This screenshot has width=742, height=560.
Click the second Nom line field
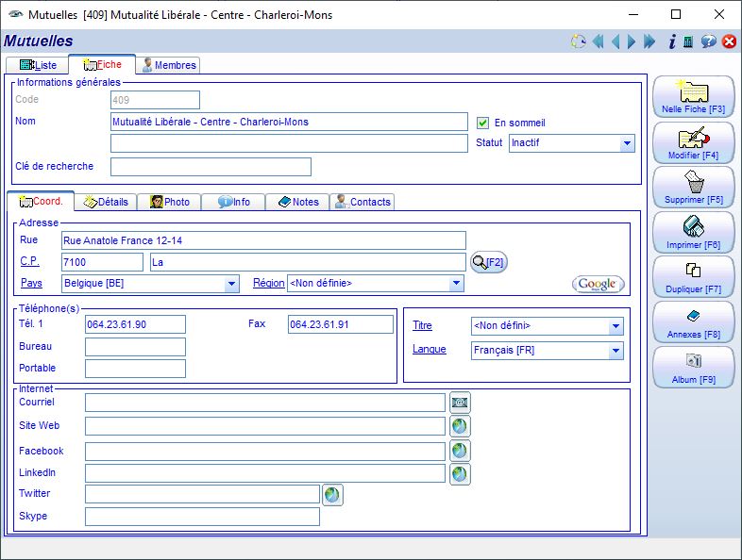tap(289, 143)
